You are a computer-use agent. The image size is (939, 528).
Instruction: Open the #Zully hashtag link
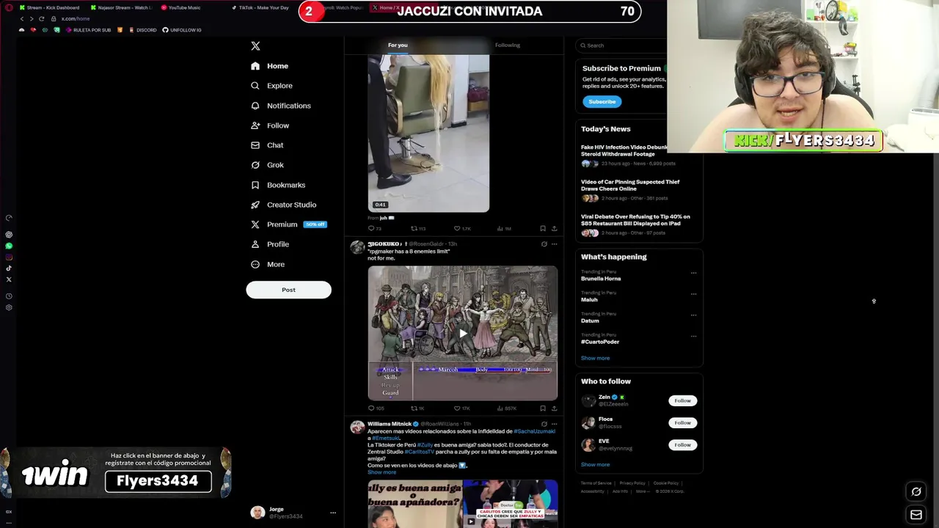coord(425,445)
